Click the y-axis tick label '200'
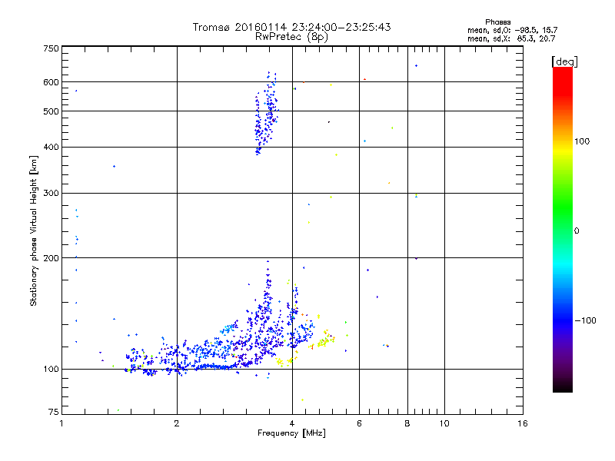Image resolution: width=615 pixels, height=461 pixels. point(51,258)
